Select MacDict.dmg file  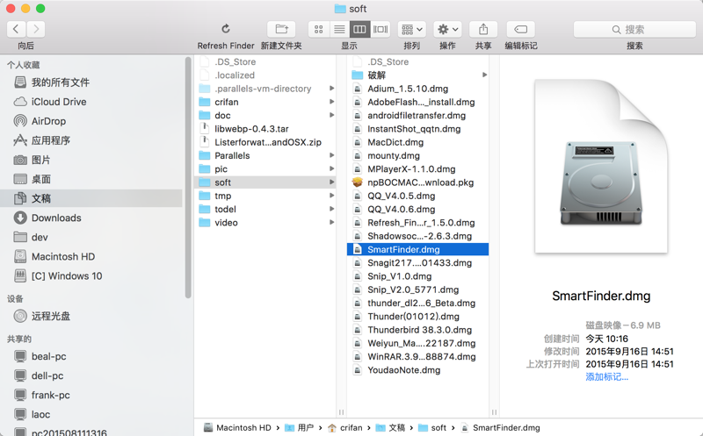tap(418, 142)
